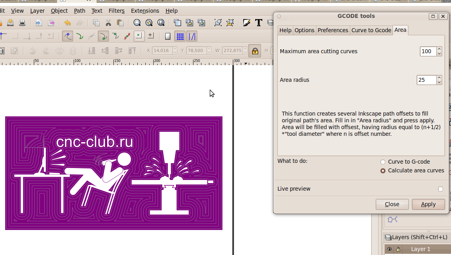Open the Filters menu

117,11
